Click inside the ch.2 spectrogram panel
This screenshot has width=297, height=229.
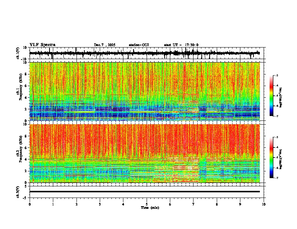click(145, 153)
